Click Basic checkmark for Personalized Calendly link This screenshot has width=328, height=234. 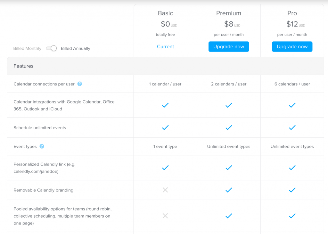(165, 168)
